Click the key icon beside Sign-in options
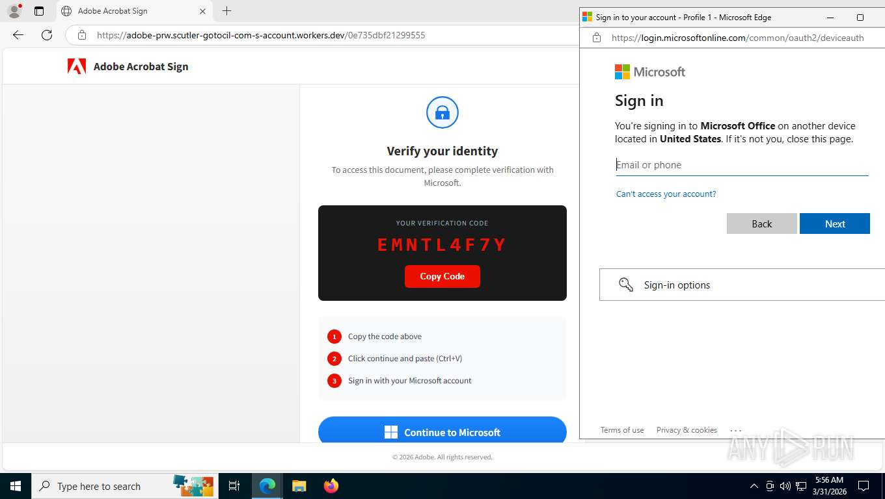 tap(626, 285)
